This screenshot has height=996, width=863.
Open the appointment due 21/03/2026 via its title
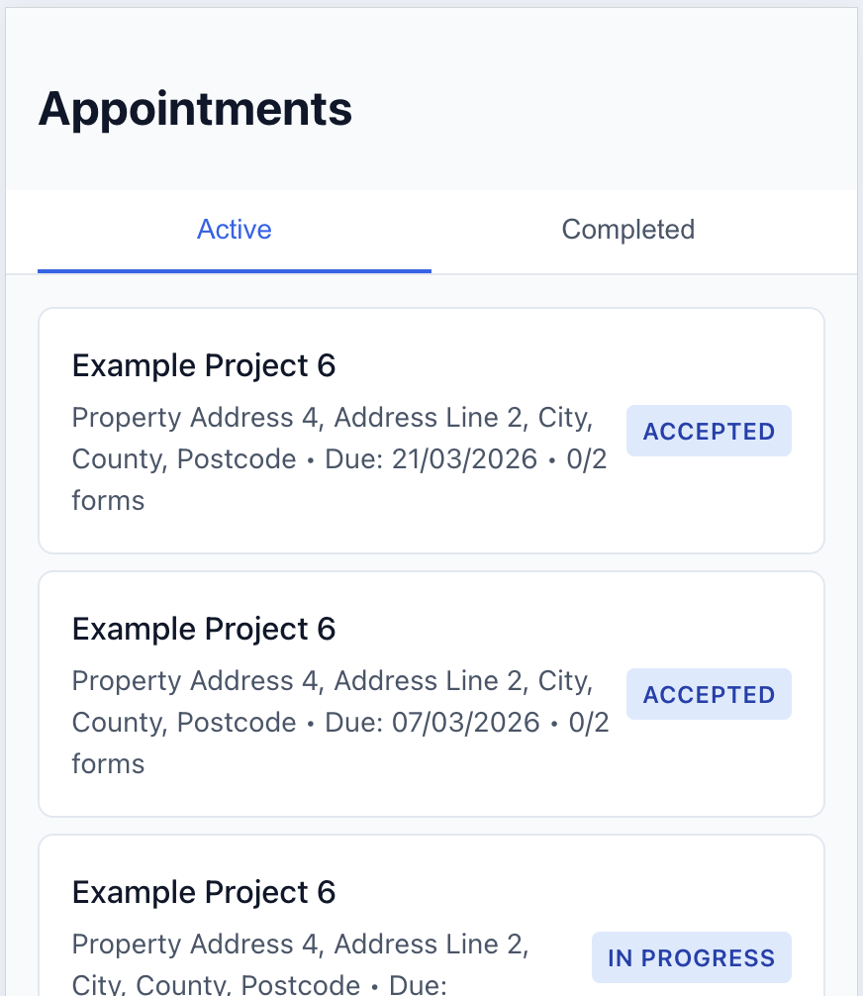204,366
